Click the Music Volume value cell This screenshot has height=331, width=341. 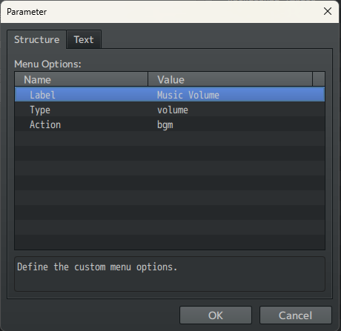point(188,95)
